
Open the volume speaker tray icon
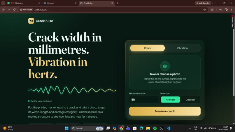[206, 129]
